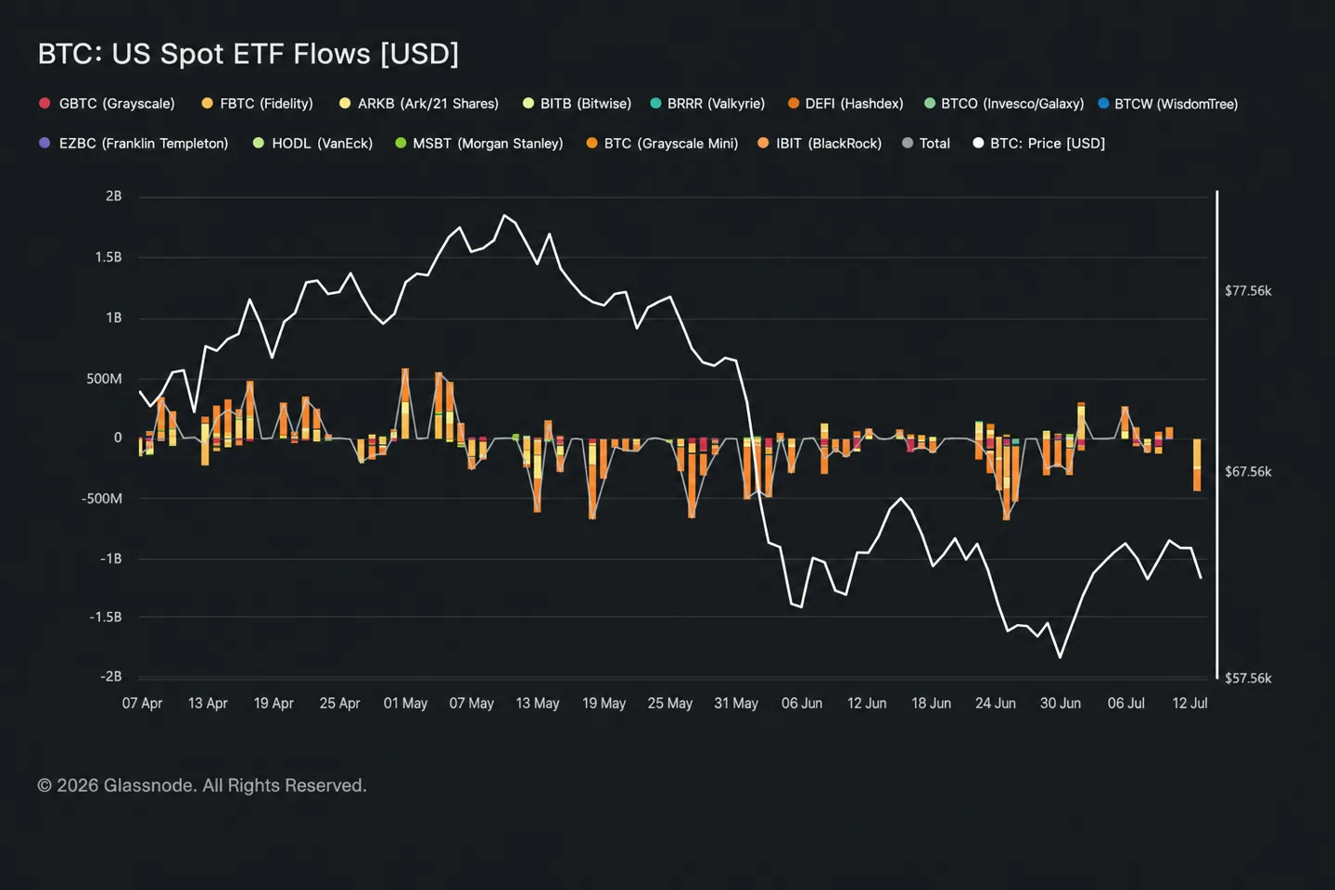Click the $57.56k price axis label
1335x890 pixels.
point(1249,679)
